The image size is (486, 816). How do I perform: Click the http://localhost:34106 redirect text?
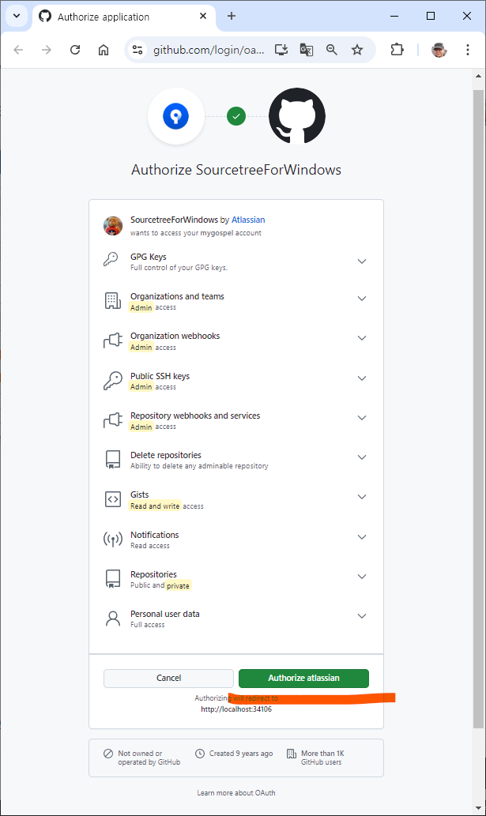[236, 709]
